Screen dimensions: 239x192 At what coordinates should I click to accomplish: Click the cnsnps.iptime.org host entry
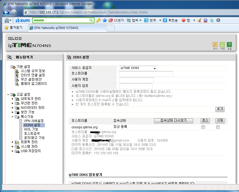point(84,127)
